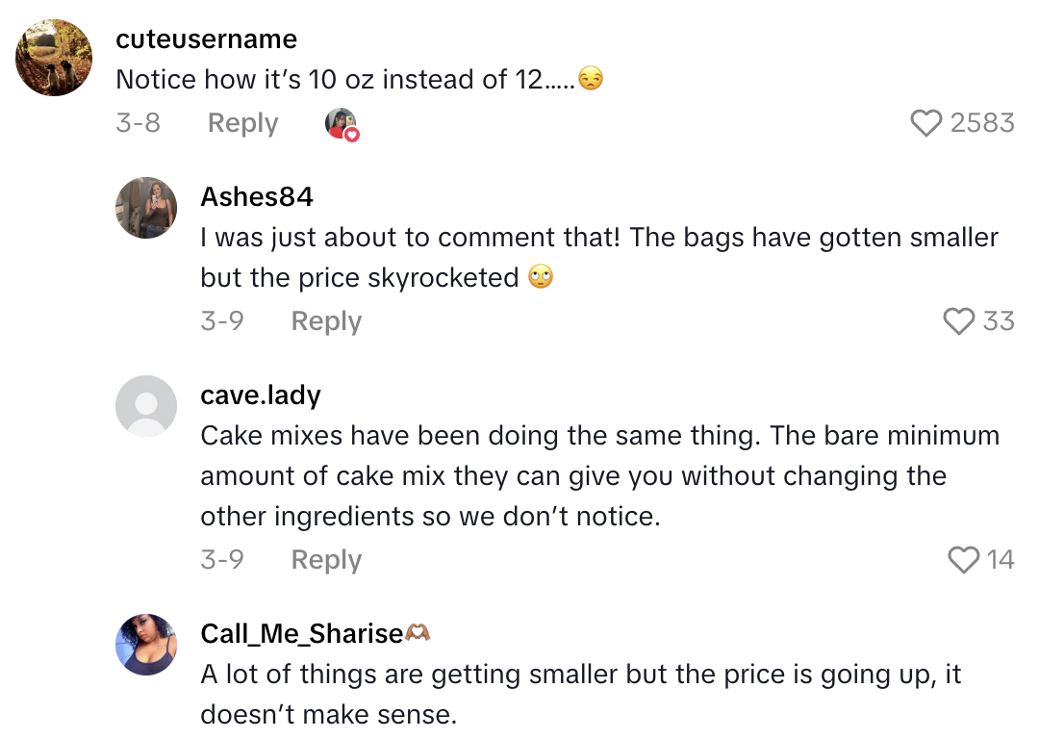Screen dimensions: 1039x739
Task: Reply to Ashes84's comment
Action: click(x=325, y=321)
